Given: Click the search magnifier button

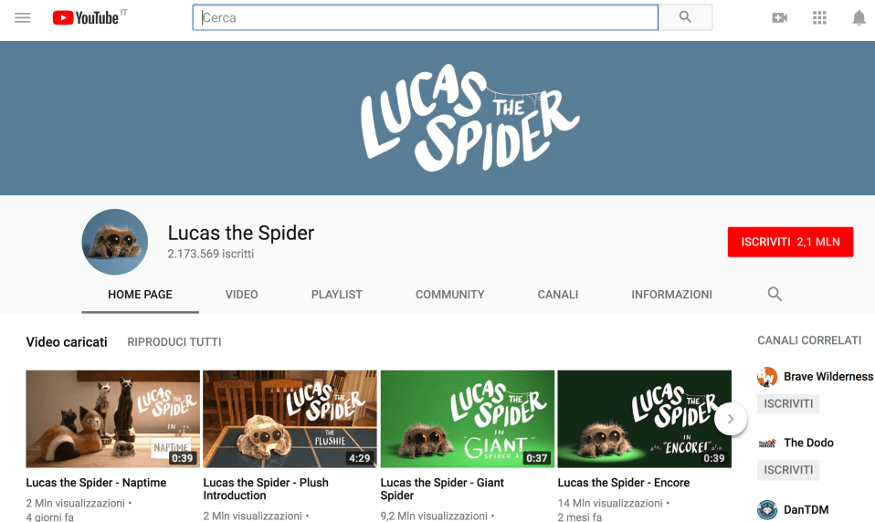Looking at the screenshot, I should pyautogui.click(x=685, y=17).
